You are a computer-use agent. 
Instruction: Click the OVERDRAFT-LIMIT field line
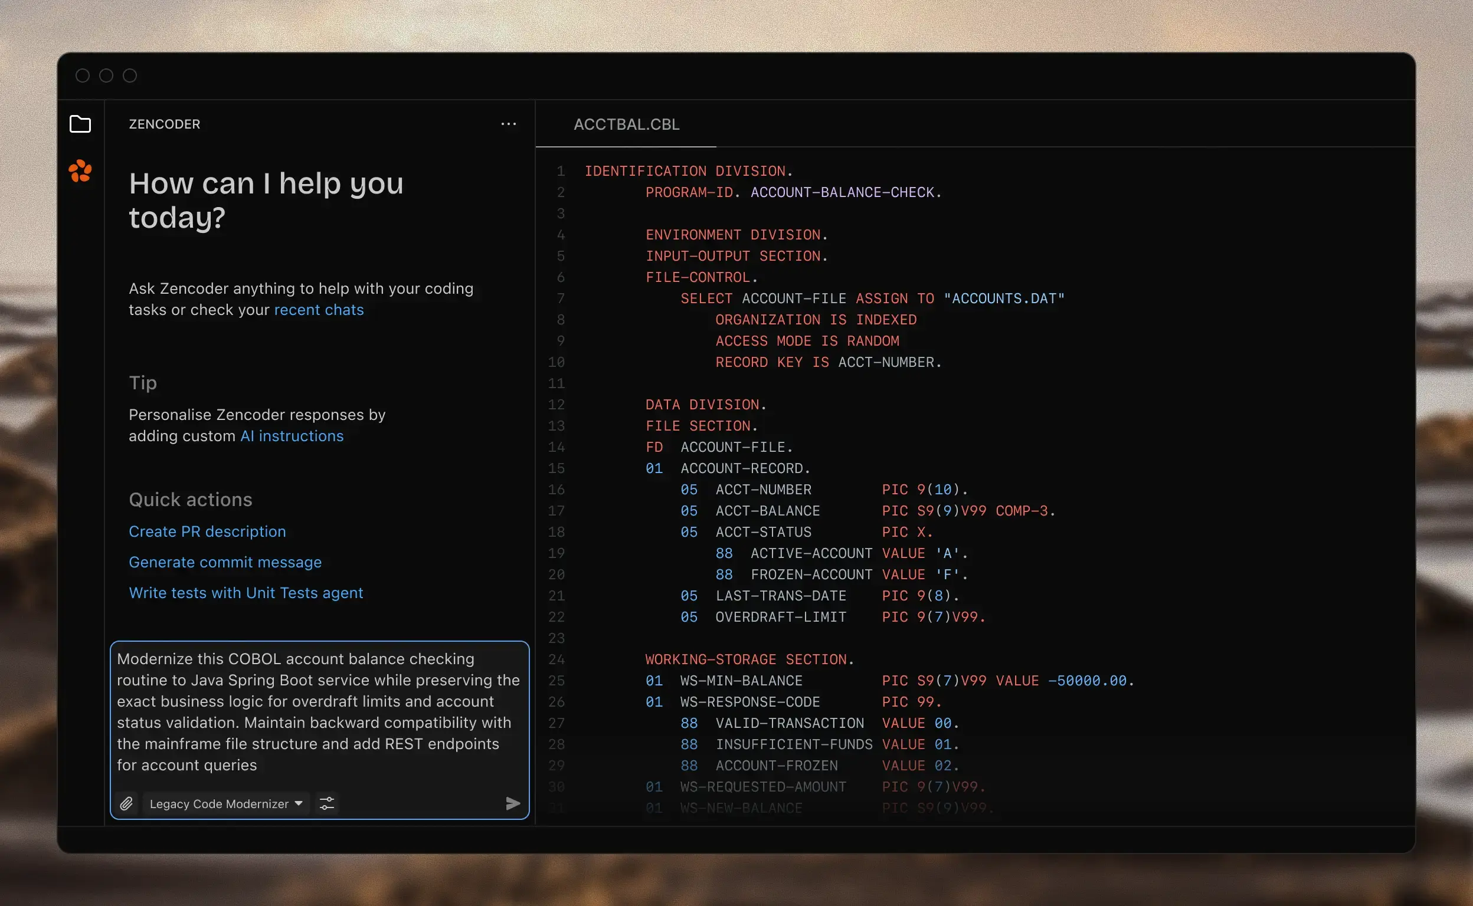(x=833, y=616)
